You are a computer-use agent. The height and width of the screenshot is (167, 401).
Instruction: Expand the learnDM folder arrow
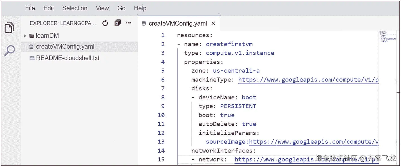click(25, 36)
